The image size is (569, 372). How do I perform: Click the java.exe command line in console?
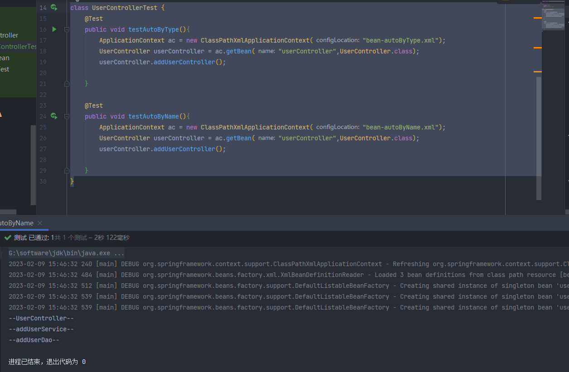pyautogui.click(x=67, y=253)
